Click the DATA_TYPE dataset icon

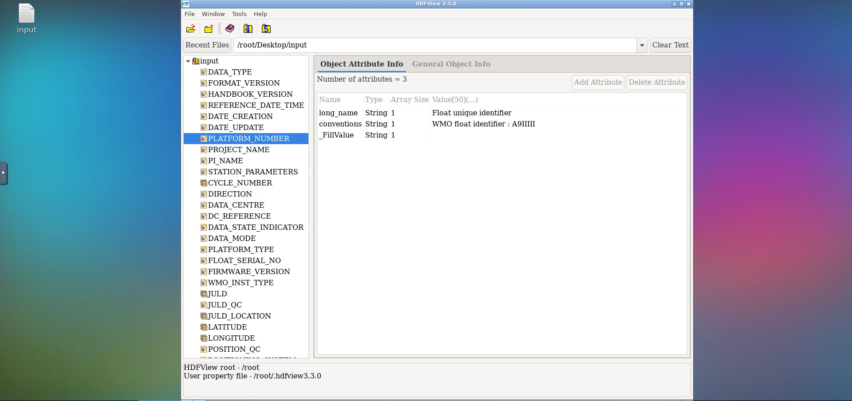204,72
